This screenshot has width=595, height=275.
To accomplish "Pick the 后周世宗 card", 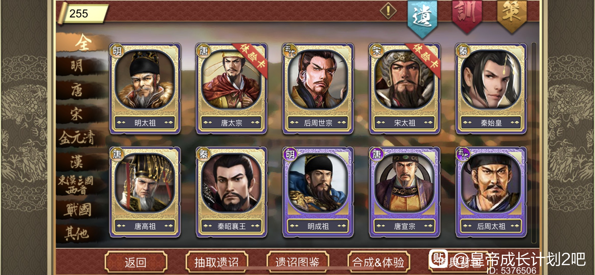I will (x=318, y=88).
